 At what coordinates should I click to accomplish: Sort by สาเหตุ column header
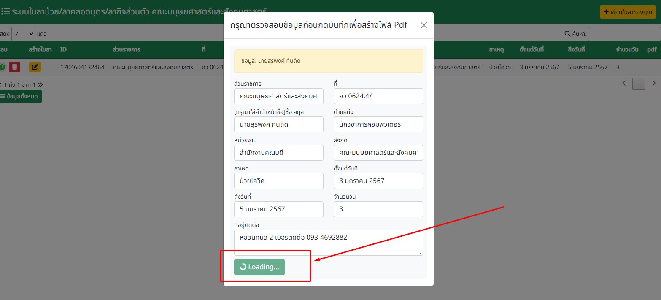coord(497,50)
